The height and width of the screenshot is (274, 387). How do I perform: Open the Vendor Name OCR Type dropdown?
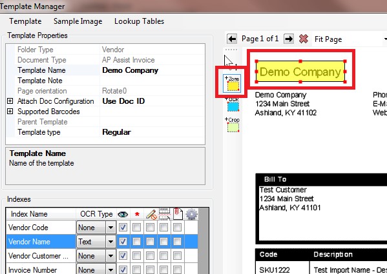pyautogui.click(x=110, y=242)
